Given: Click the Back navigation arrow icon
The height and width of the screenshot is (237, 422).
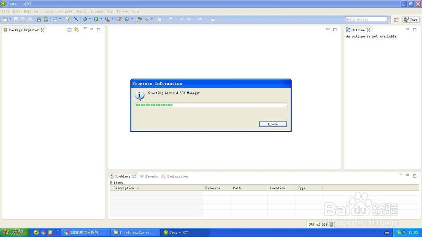Looking at the screenshot, I should click(189, 19).
